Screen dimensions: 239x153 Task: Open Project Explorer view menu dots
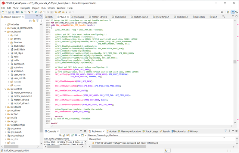[x=41, y=21]
